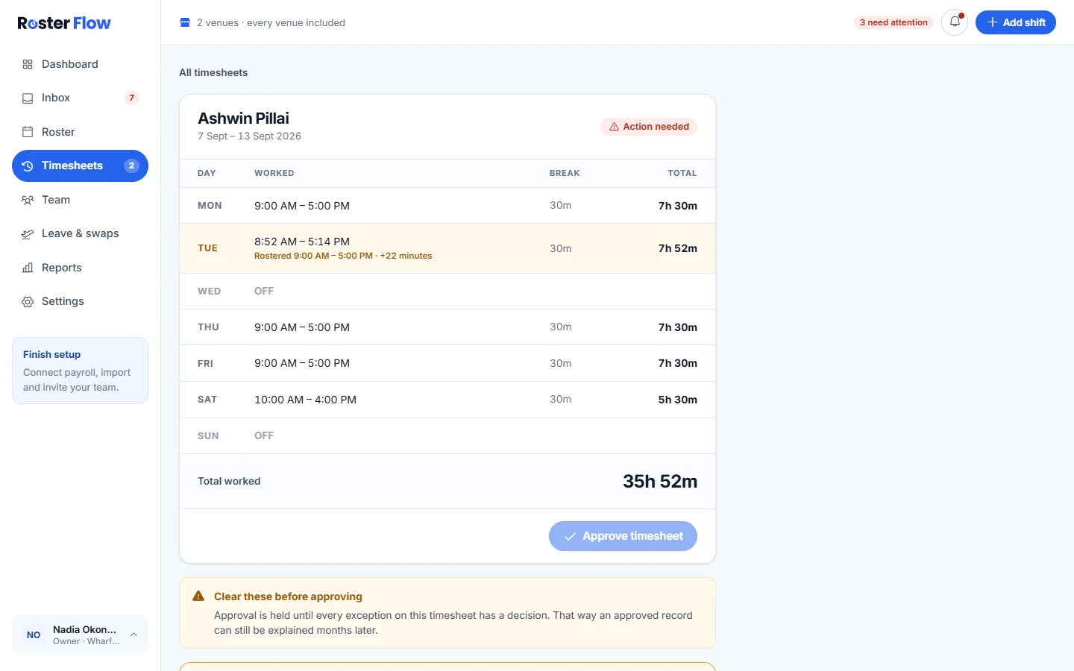The image size is (1074, 671).
Task: Click the Reports bar chart icon
Action: 28,268
